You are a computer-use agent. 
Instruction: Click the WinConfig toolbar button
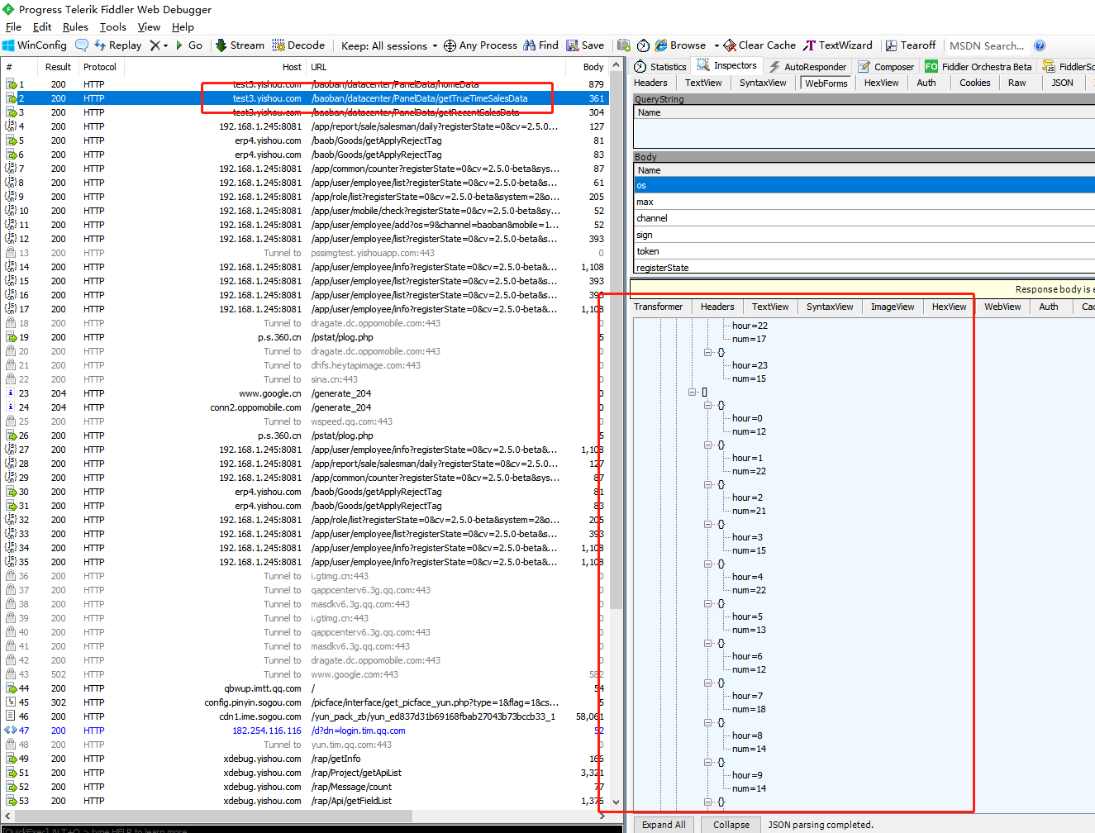pos(35,45)
